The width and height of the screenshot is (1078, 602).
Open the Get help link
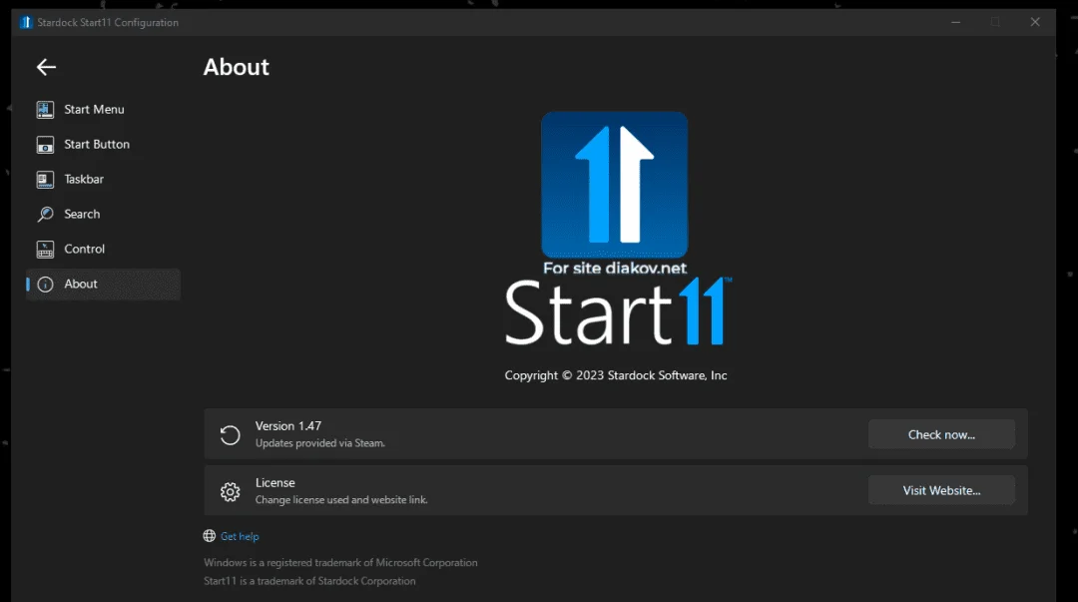point(240,536)
